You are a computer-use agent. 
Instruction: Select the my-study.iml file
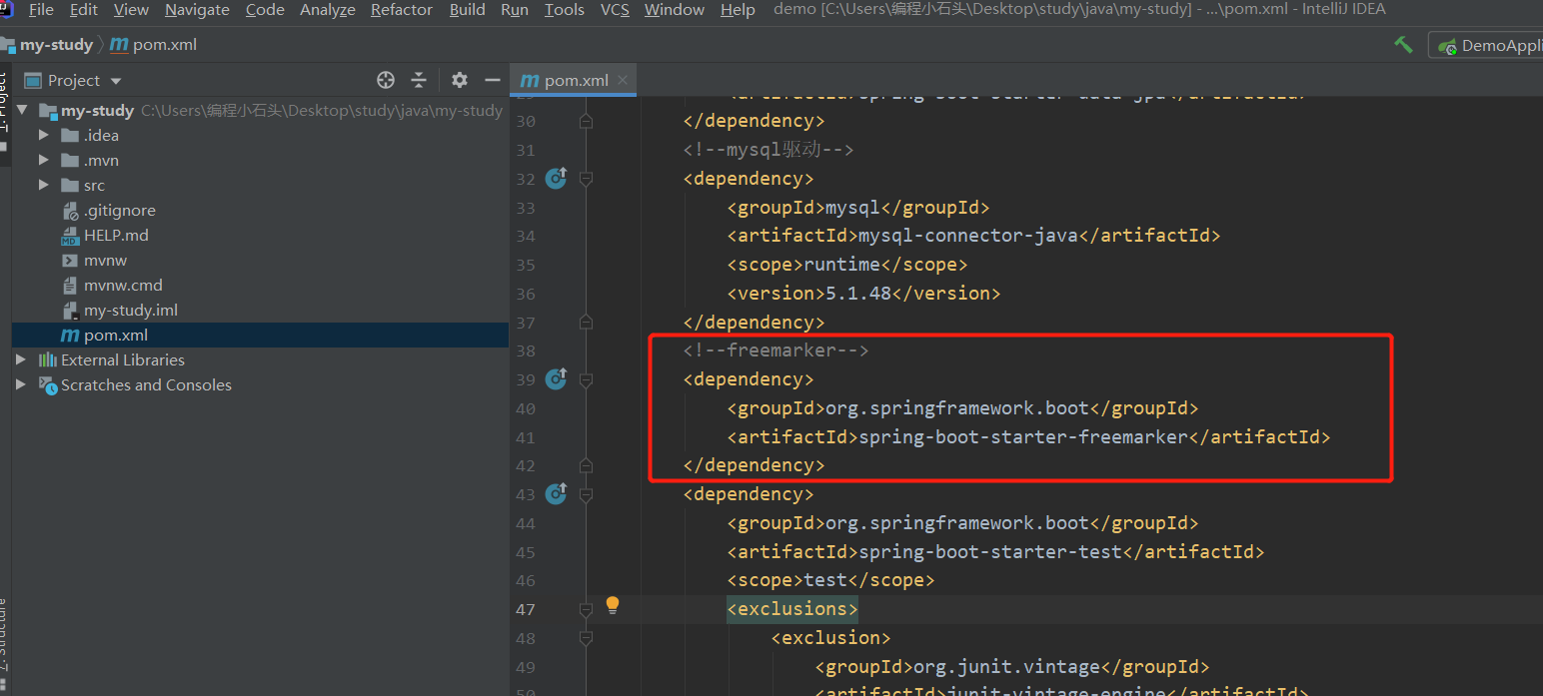131,311
